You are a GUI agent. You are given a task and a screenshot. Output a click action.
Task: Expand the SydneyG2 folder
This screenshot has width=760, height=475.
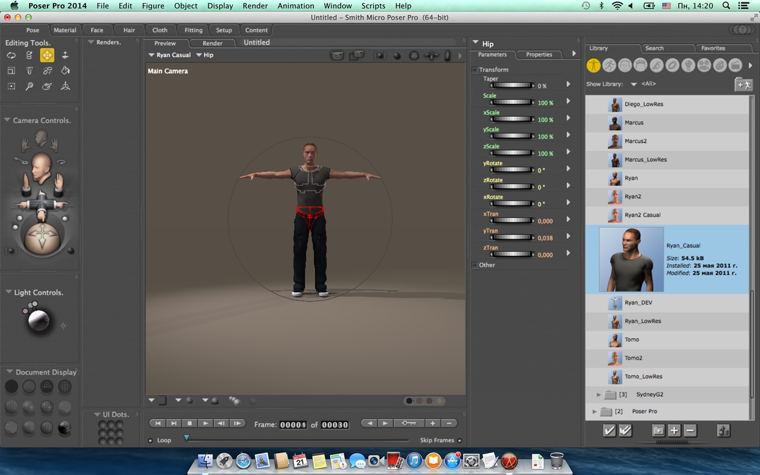598,394
